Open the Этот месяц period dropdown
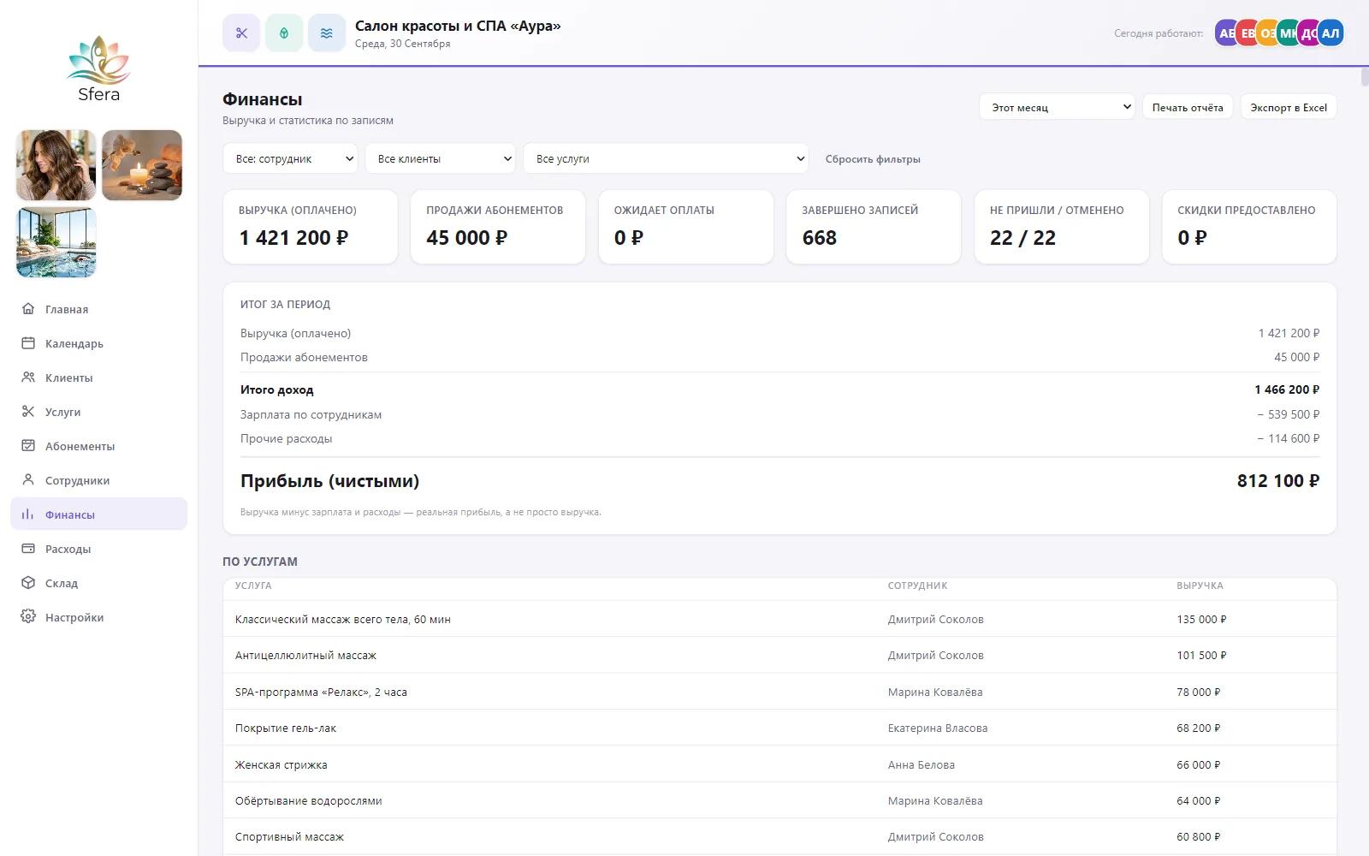1369x856 pixels. coord(1058,107)
